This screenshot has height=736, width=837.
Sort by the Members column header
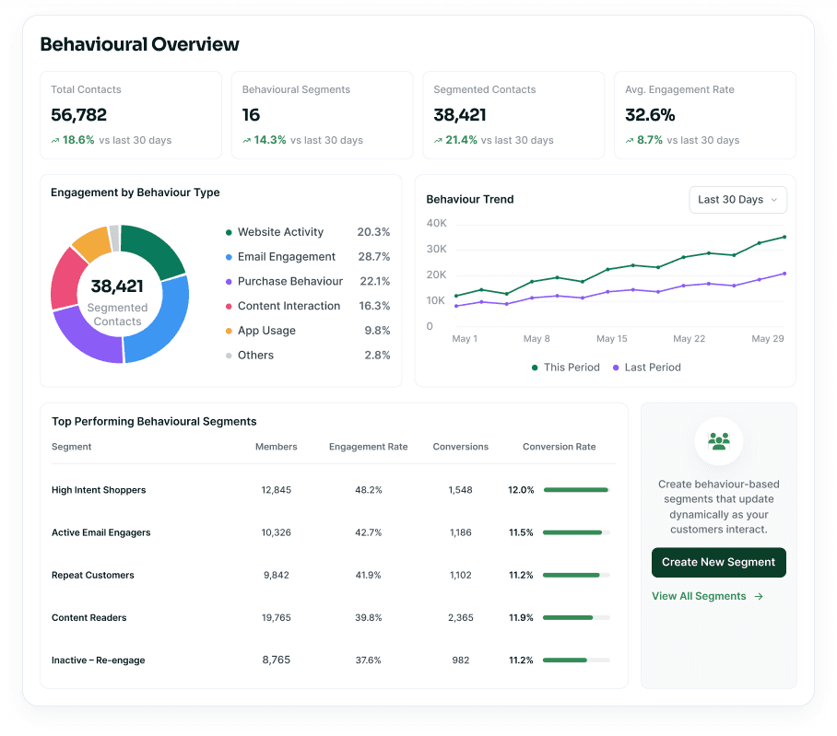pos(276,447)
